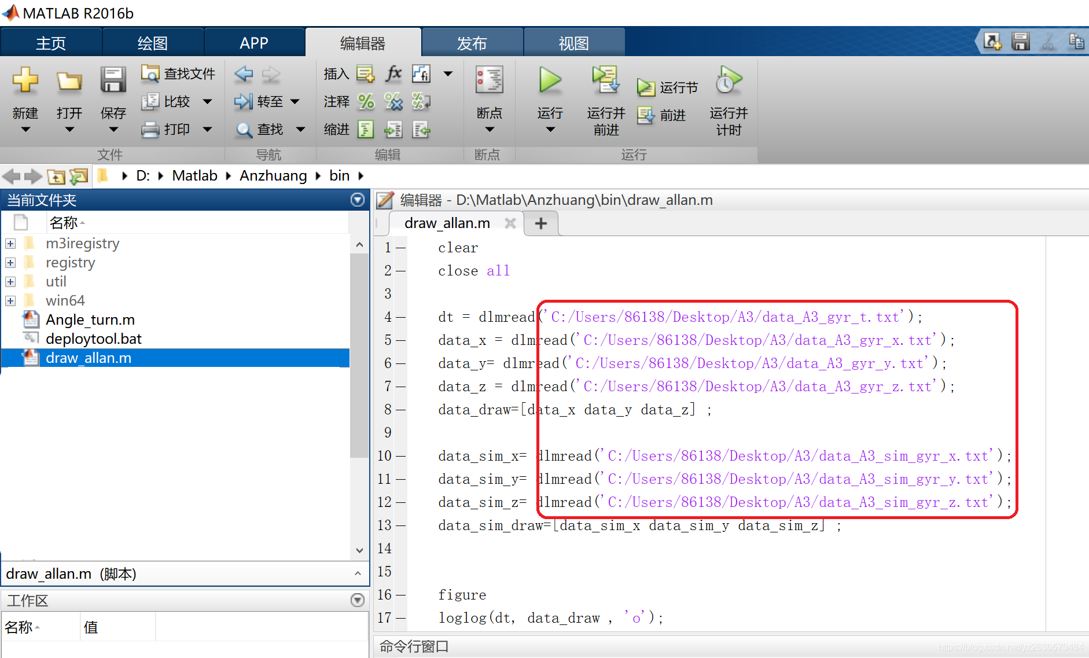Image resolution: width=1089 pixels, height=658 pixels.
Task: Open Workspace (工作区) panel actions menu
Action: [x=358, y=600]
